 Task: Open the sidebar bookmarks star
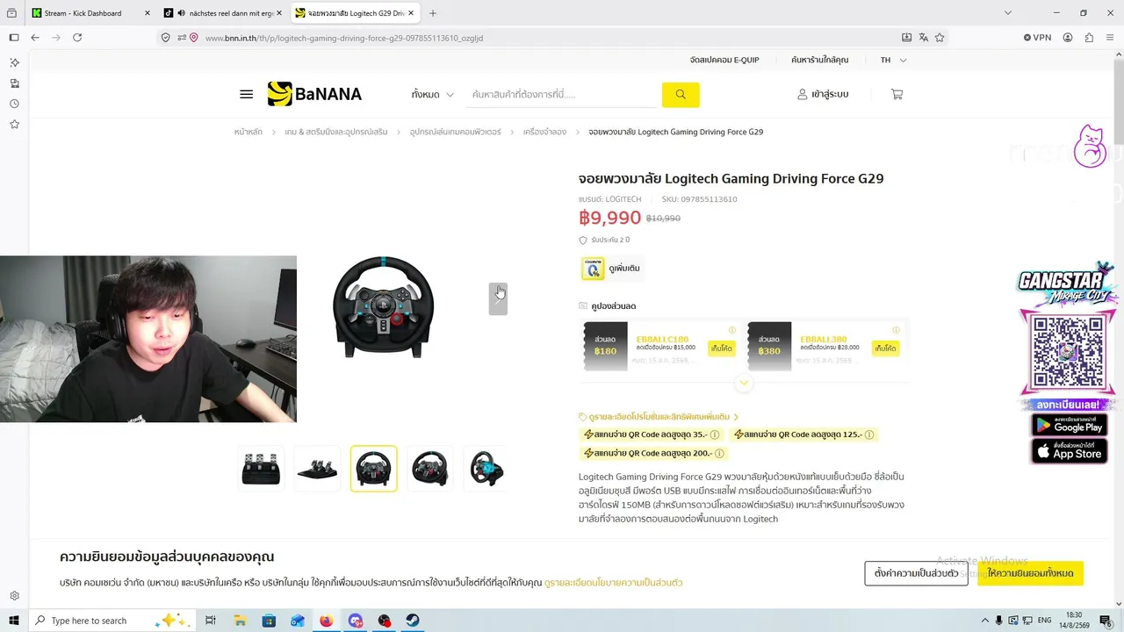click(14, 125)
